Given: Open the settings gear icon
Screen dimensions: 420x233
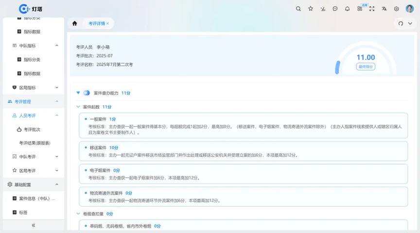Looking at the screenshot, I should [396, 9].
